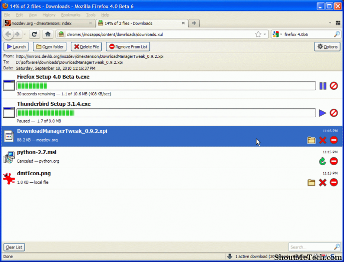344x262 pixels.
Task: Open the Help menu
Action: (105, 15)
